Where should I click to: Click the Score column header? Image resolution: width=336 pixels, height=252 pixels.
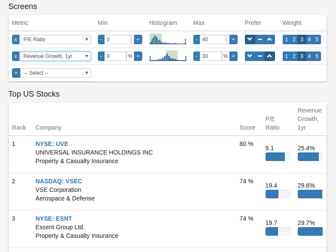pyautogui.click(x=247, y=128)
